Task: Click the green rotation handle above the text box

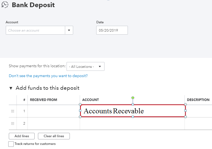Action: pos(133,98)
